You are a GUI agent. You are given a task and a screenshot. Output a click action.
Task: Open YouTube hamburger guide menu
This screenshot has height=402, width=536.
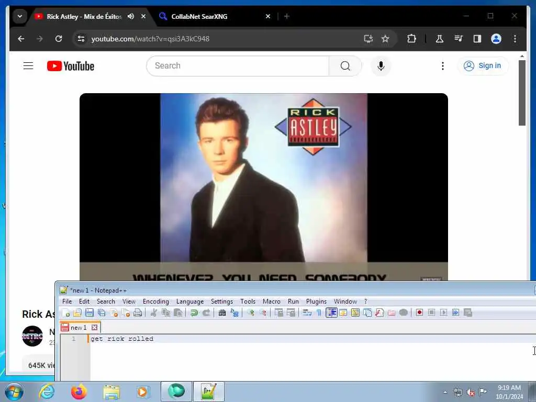pos(28,65)
